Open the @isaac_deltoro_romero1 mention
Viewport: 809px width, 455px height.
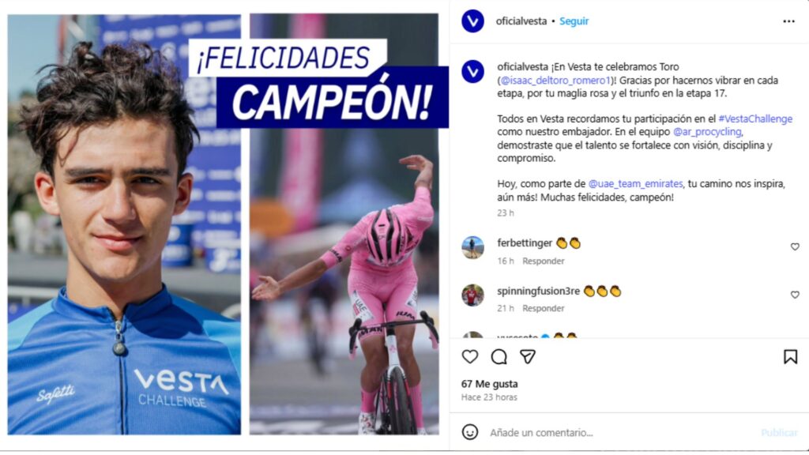click(555, 81)
